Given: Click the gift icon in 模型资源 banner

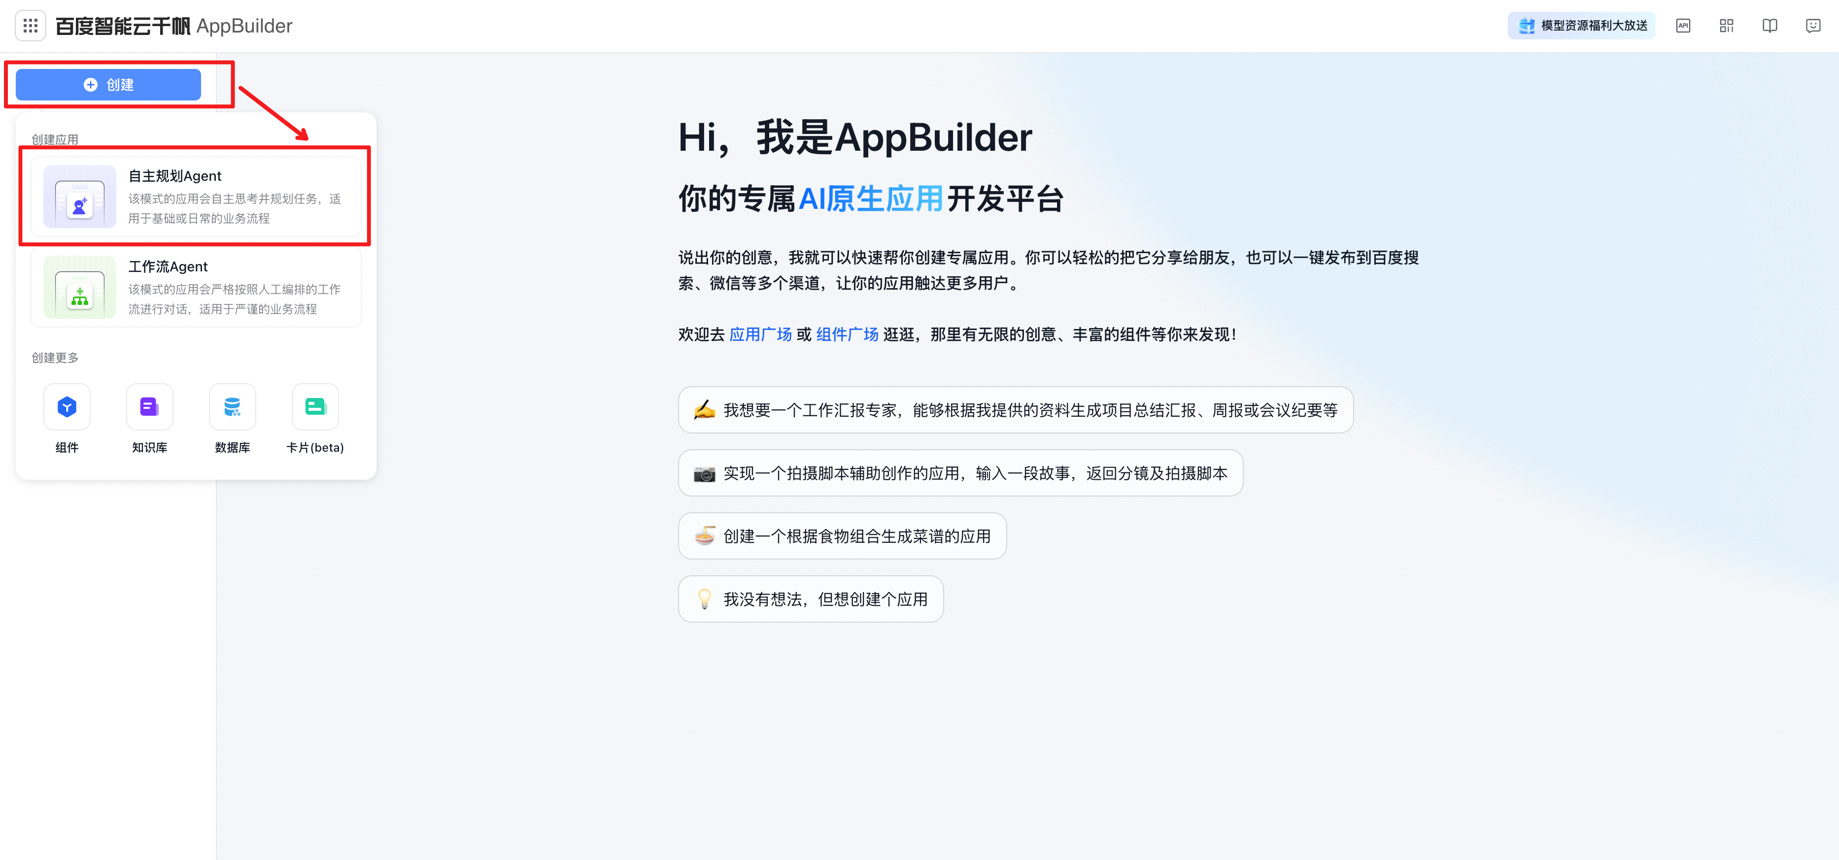Looking at the screenshot, I should 1527,26.
